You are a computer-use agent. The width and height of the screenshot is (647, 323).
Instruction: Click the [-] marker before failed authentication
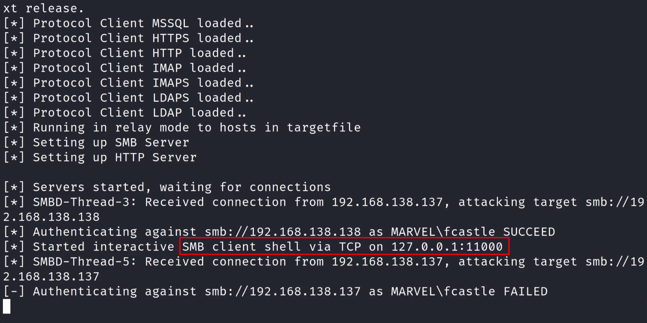click(x=14, y=291)
